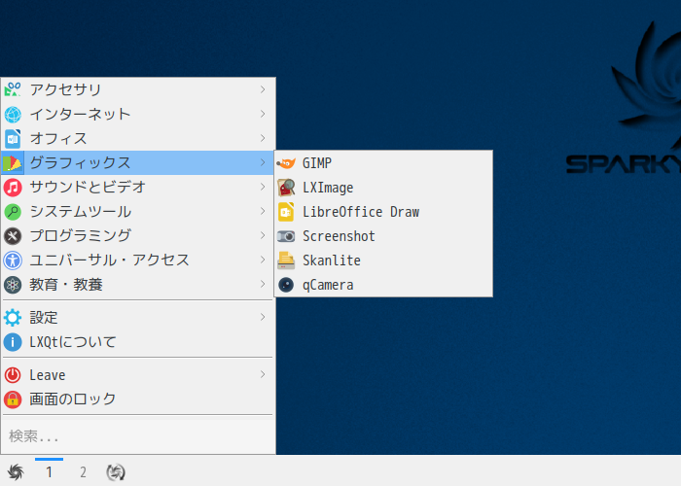
Task: Click the サウンドとビデオ label
Action: (x=88, y=187)
